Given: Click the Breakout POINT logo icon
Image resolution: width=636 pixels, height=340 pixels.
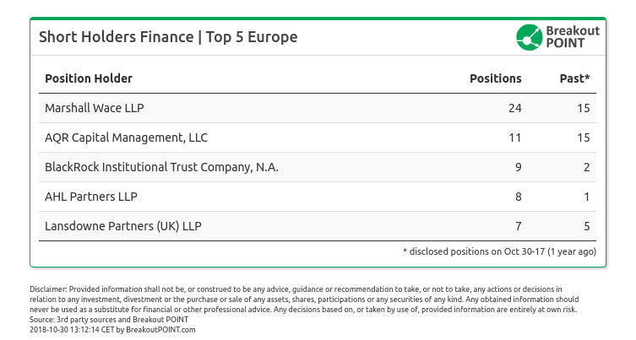Looking at the screenshot, I should point(529,37).
